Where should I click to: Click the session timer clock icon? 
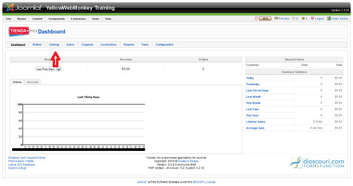point(256,18)
